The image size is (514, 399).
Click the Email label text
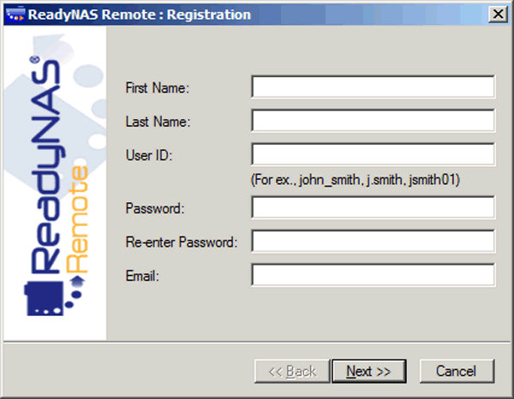(142, 276)
